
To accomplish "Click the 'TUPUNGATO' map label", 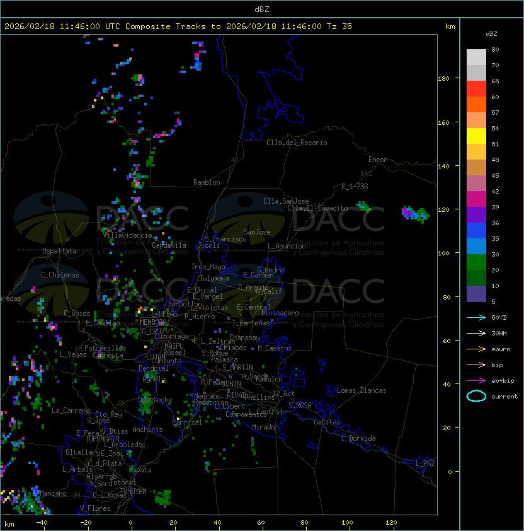I will pyautogui.click(x=102, y=438).
